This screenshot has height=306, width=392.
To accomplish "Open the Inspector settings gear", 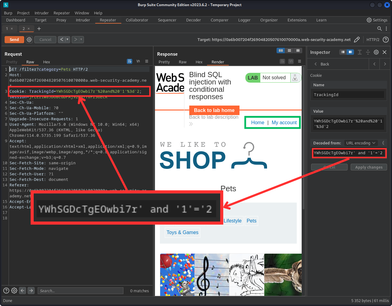I will 376,52.
